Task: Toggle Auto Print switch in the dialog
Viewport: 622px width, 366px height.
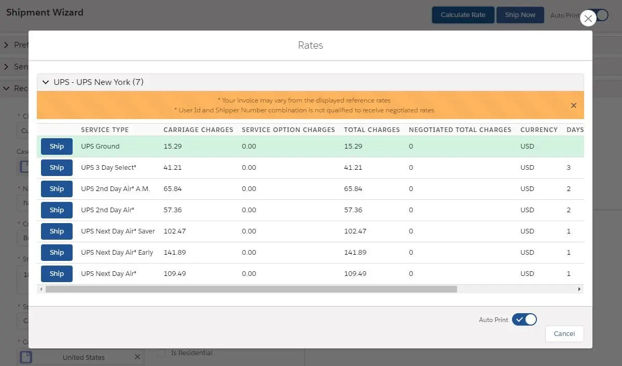Action: 524,319
